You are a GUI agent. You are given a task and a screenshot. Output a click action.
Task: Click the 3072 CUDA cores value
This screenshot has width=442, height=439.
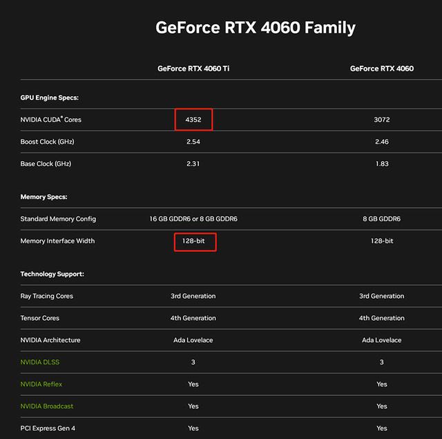coord(382,120)
